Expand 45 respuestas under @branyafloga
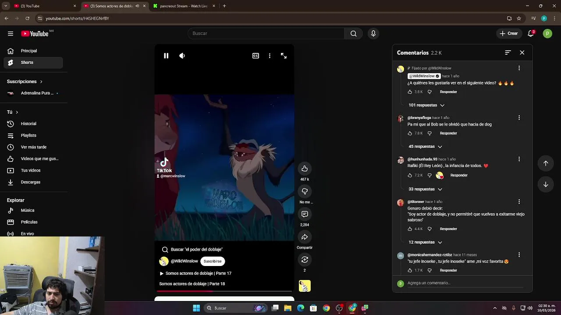561x315 pixels. (425, 147)
